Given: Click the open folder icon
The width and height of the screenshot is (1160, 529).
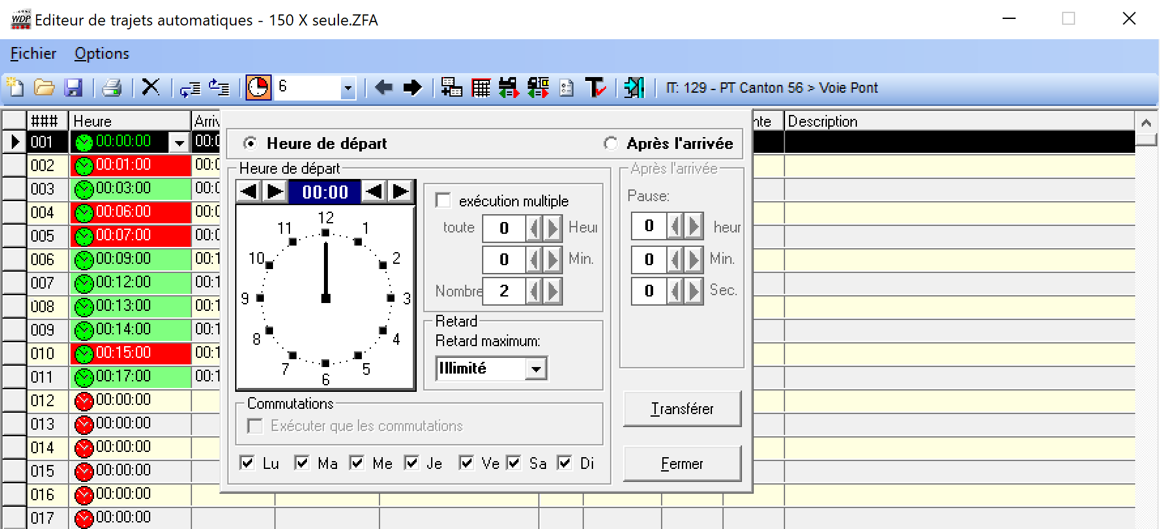Looking at the screenshot, I should (x=44, y=88).
